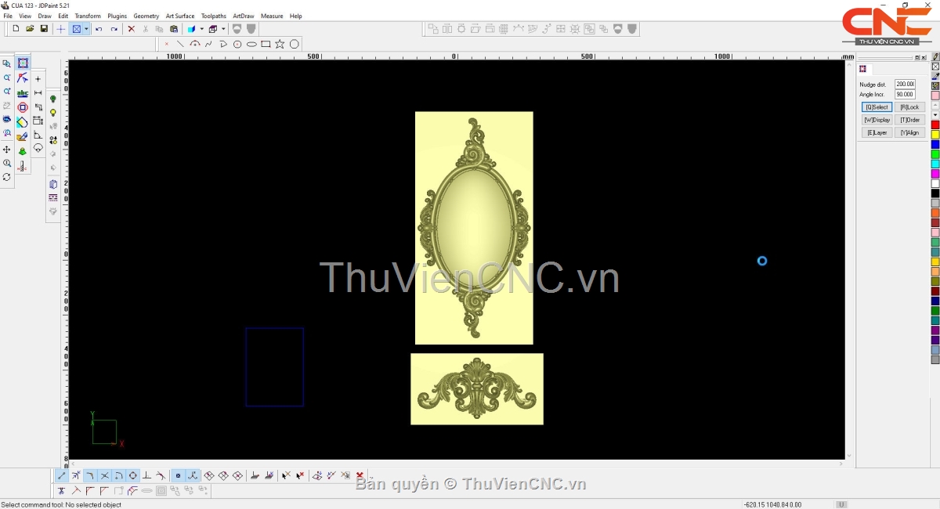Open a file with the folder icon

coord(30,29)
